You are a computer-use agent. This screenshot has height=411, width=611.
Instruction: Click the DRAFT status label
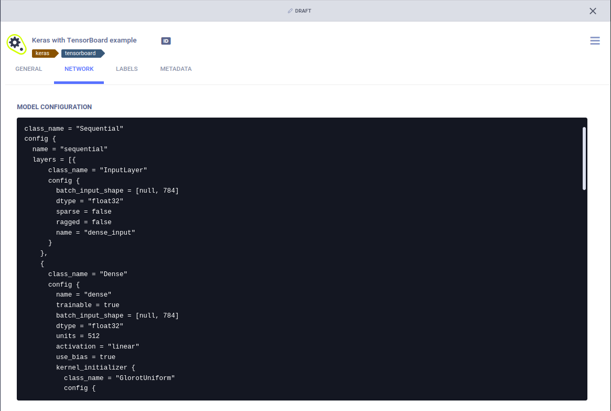[303, 10]
